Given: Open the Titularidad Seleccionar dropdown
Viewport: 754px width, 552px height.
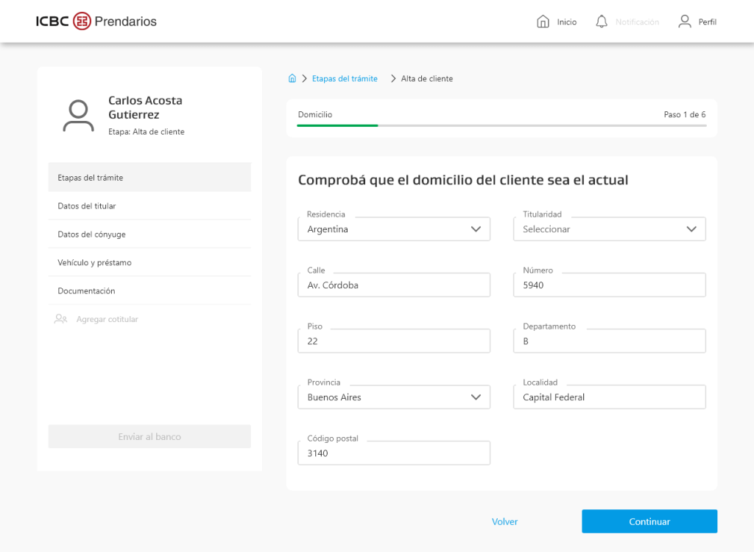Looking at the screenshot, I should (x=609, y=229).
